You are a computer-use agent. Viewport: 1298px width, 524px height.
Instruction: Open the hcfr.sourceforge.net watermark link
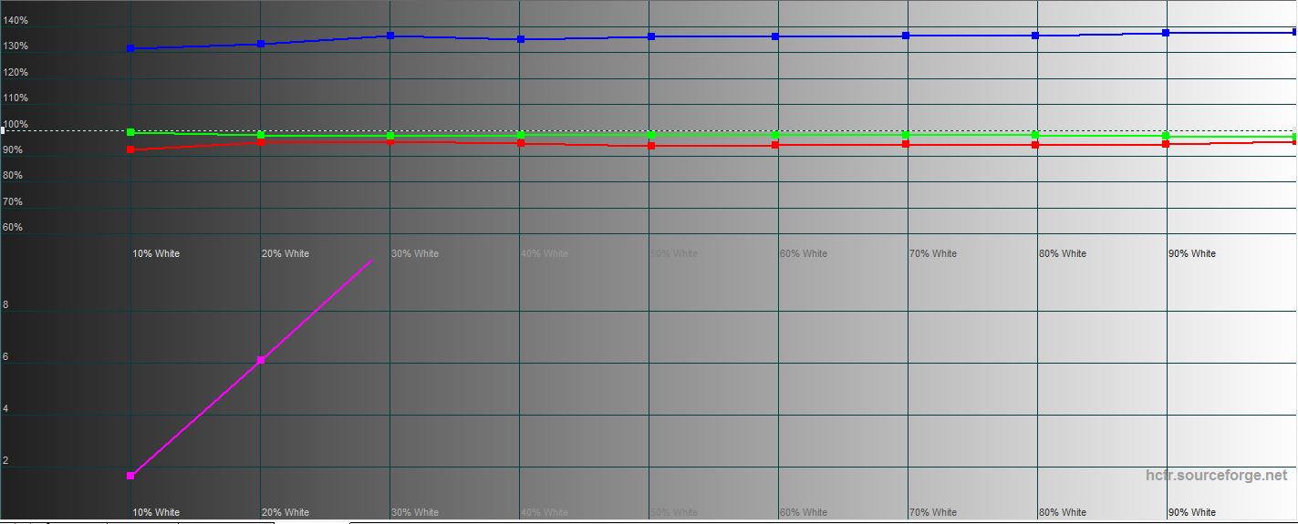1216,476
